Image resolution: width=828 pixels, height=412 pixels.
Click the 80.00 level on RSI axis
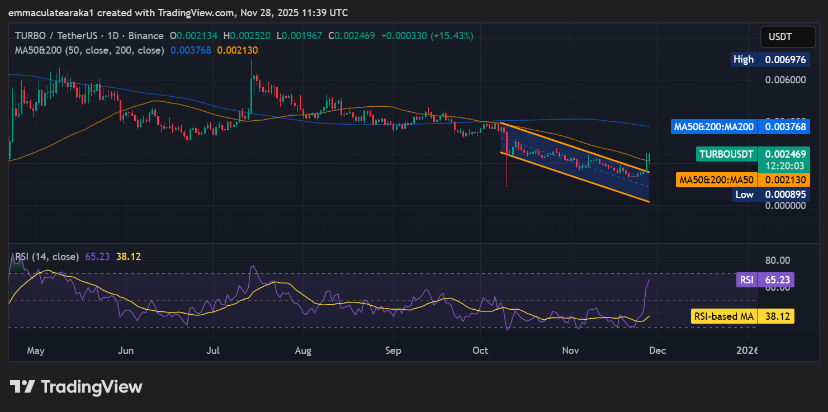point(777,261)
